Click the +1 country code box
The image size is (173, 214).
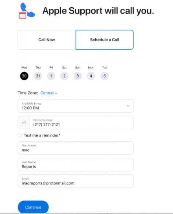click(24, 123)
